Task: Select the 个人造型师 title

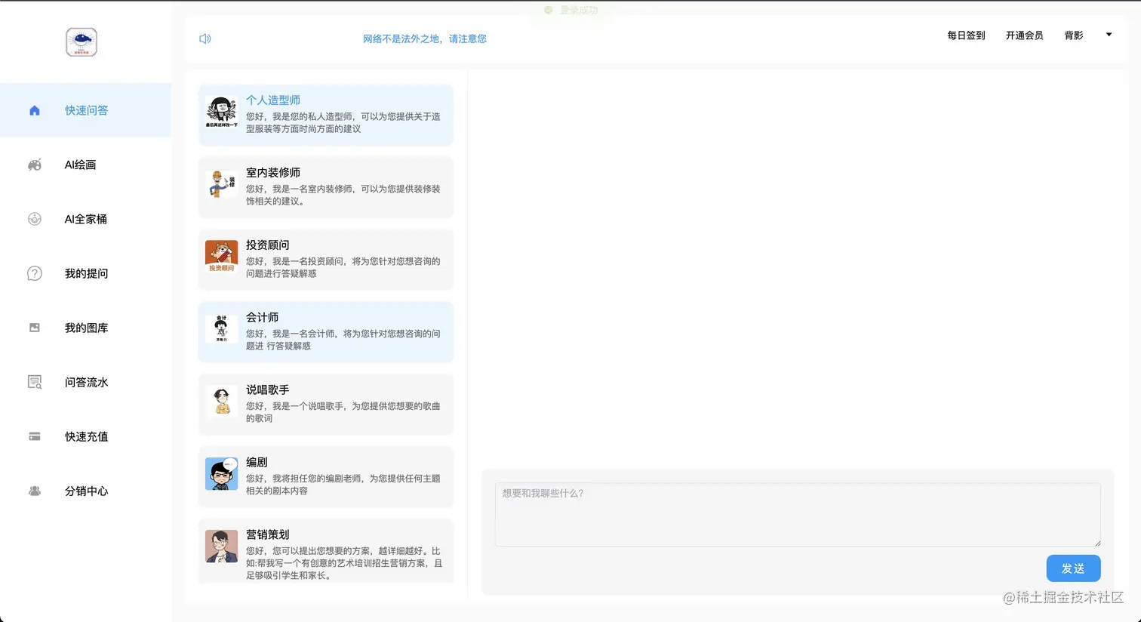Action: (x=273, y=100)
